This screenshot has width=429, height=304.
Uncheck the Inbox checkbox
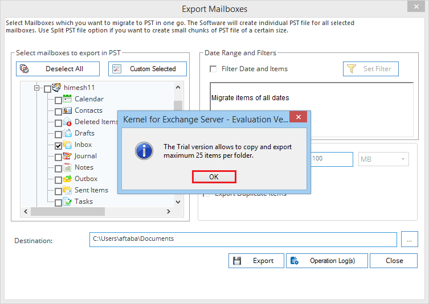coord(58,146)
